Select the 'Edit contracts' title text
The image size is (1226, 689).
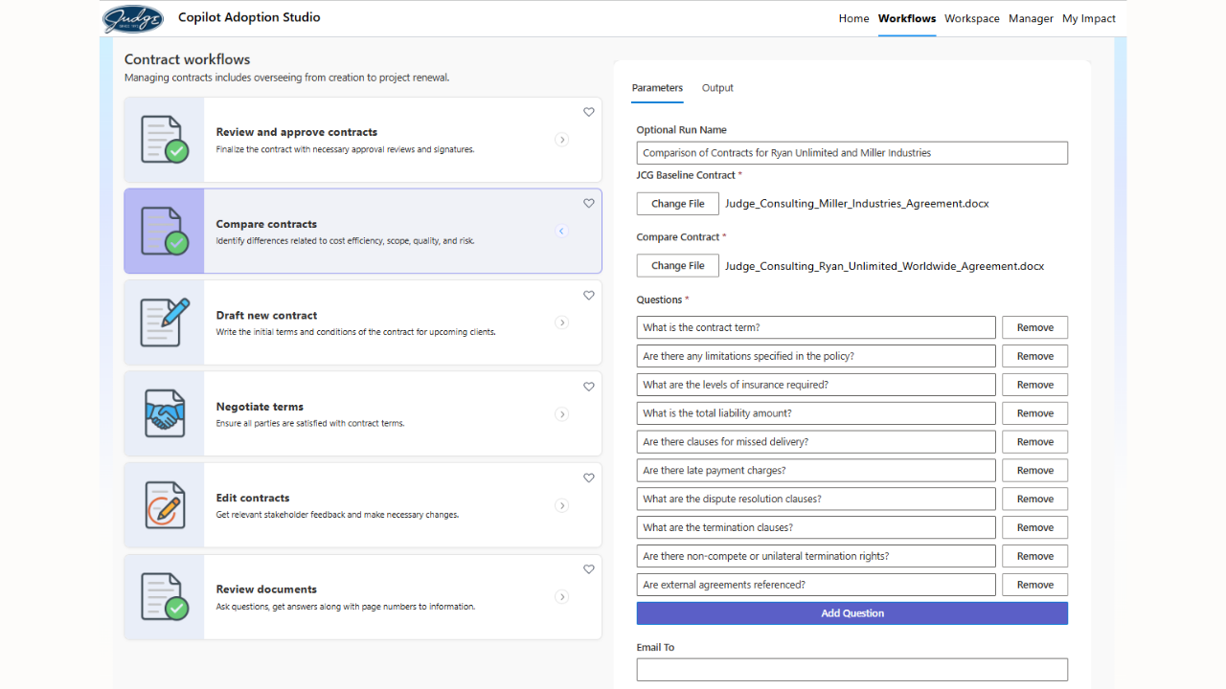253,498
